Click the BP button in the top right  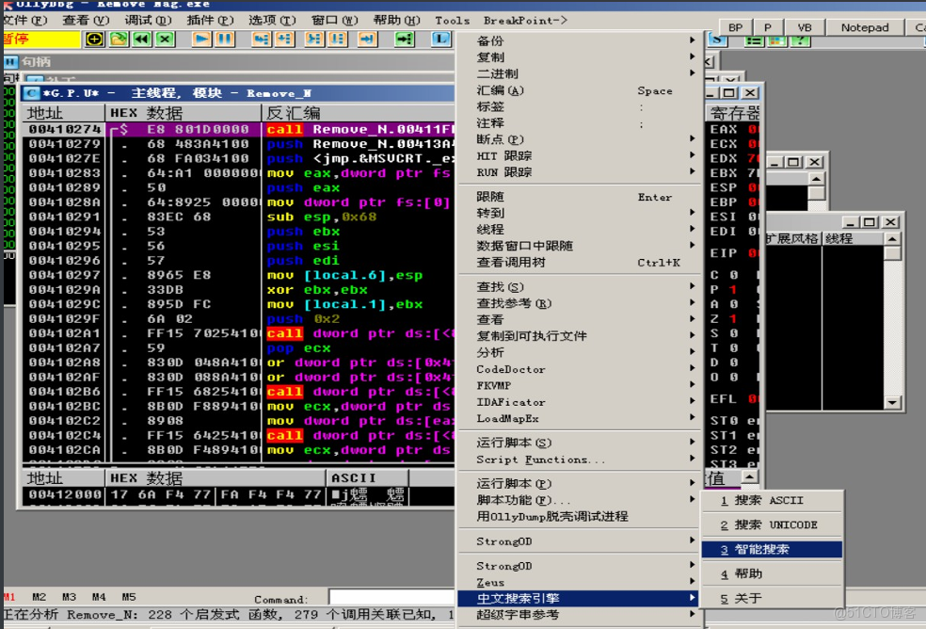point(735,27)
